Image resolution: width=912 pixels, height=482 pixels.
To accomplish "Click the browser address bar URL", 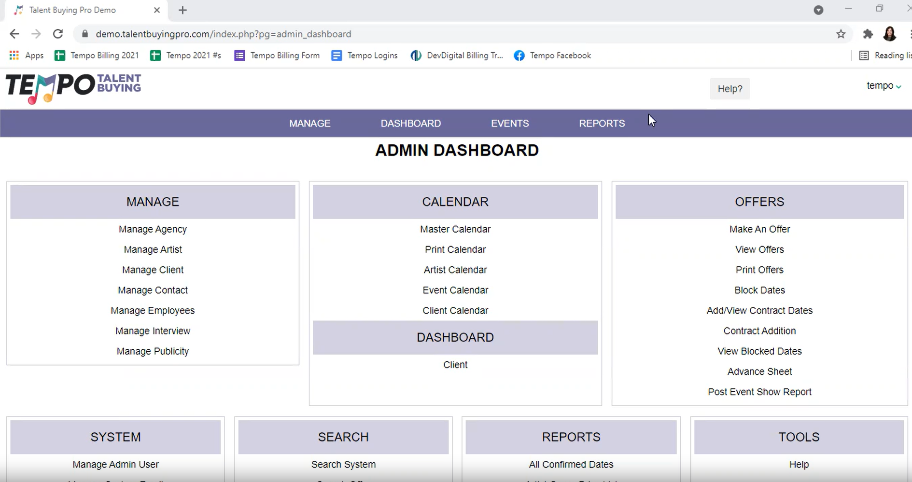I will coord(223,34).
